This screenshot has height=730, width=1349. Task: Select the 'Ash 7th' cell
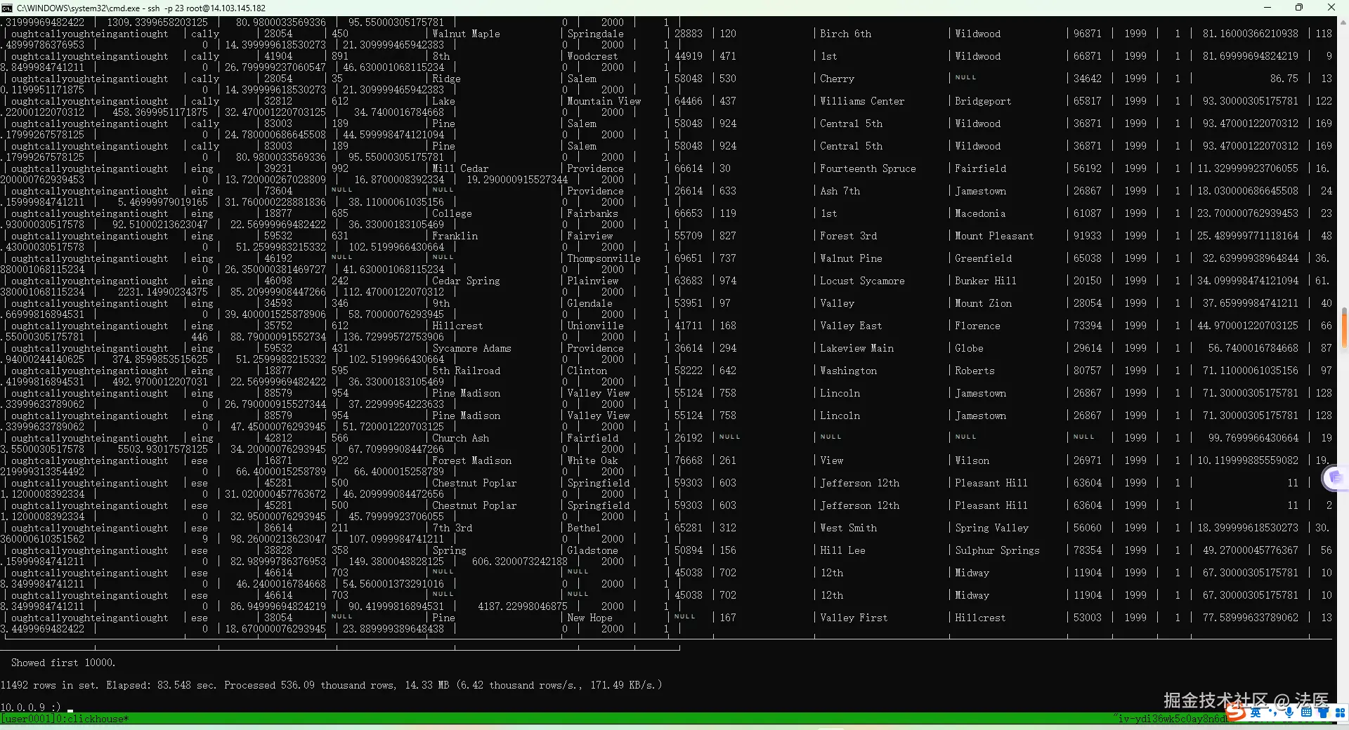coord(840,191)
